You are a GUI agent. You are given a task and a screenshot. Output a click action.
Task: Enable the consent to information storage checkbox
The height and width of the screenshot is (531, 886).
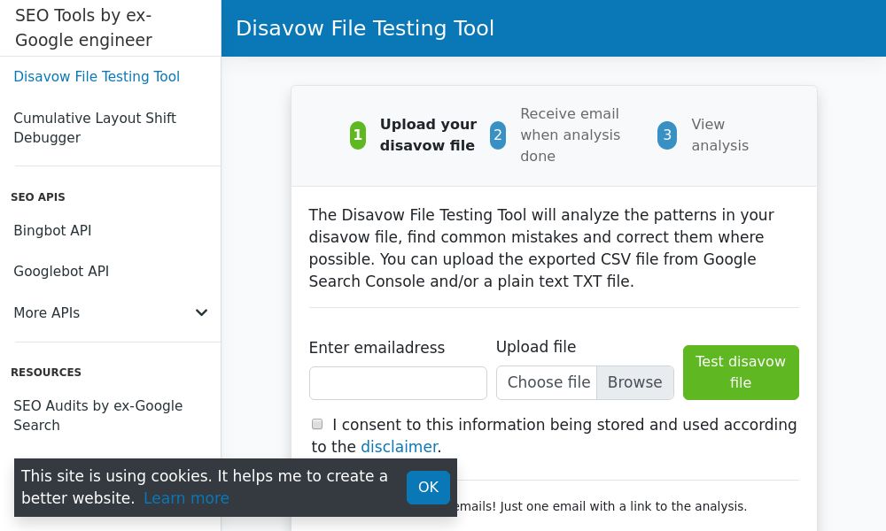click(x=317, y=424)
